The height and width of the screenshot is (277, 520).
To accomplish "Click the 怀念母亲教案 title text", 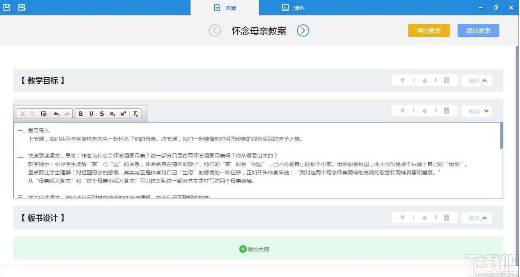I will click(x=259, y=31).
